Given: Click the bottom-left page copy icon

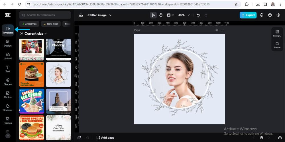Looking at the screenshot, I should tap(79, 138).
